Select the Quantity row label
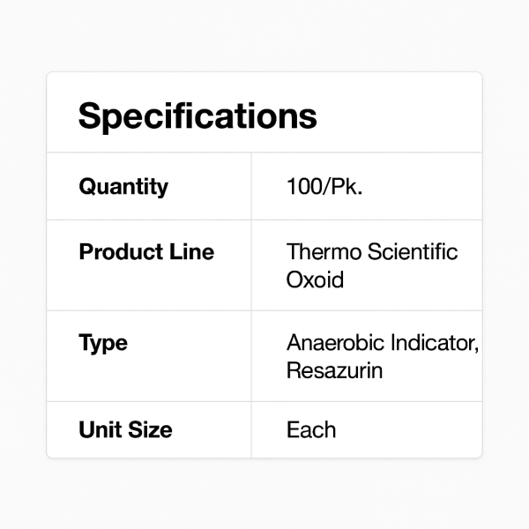529x529 pixels. coord(123,187)
